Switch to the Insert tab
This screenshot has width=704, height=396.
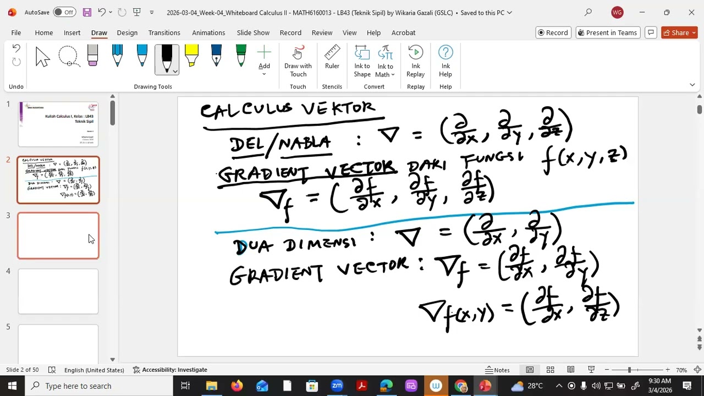pos(72,32)
